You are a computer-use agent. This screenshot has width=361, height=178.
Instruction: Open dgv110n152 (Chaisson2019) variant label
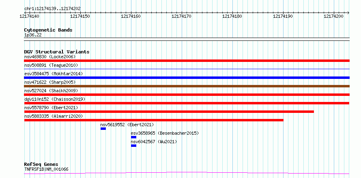coord(55,99)
